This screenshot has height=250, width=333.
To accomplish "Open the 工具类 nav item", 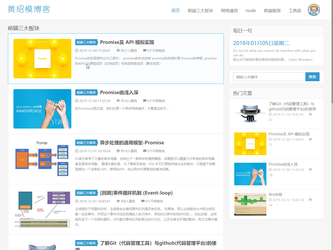I will point(295,11).
